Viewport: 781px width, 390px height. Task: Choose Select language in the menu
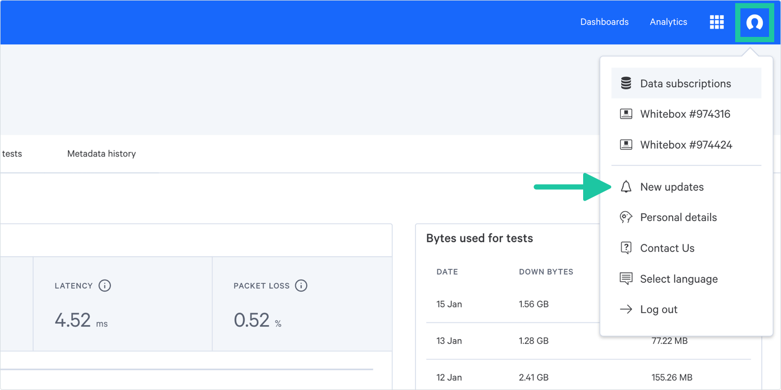point(678,279)
